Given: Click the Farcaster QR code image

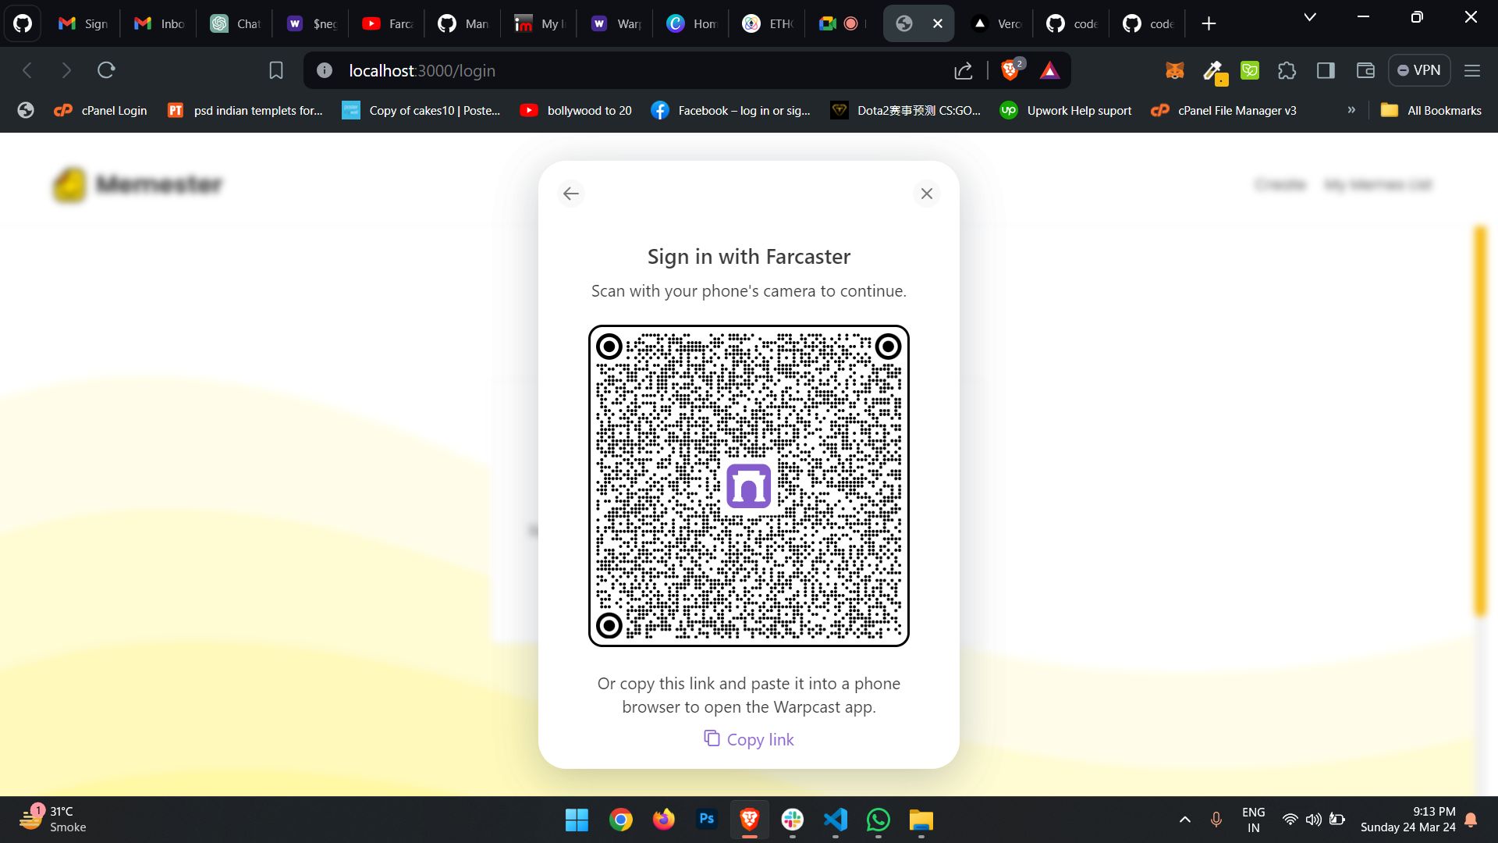Looking at the screenshot, I should (749, 486).
